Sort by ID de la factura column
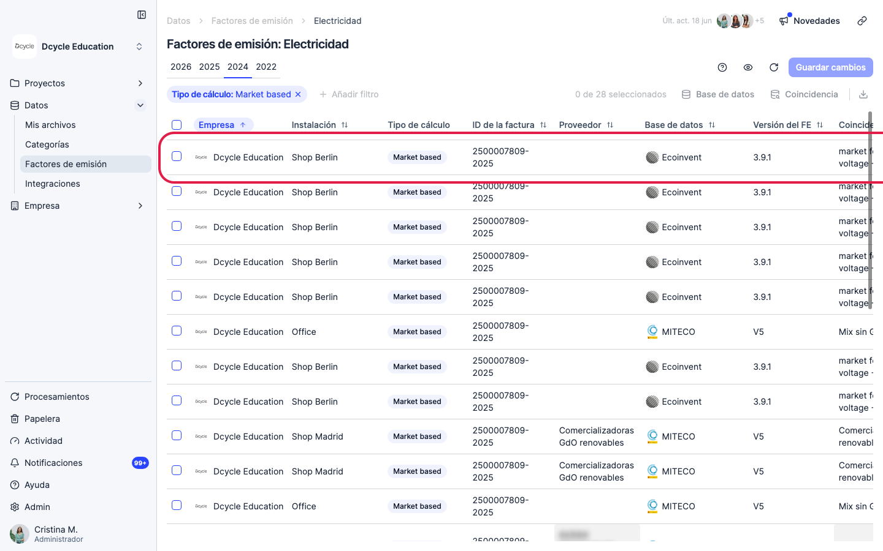883x551 pixels. 509,125
